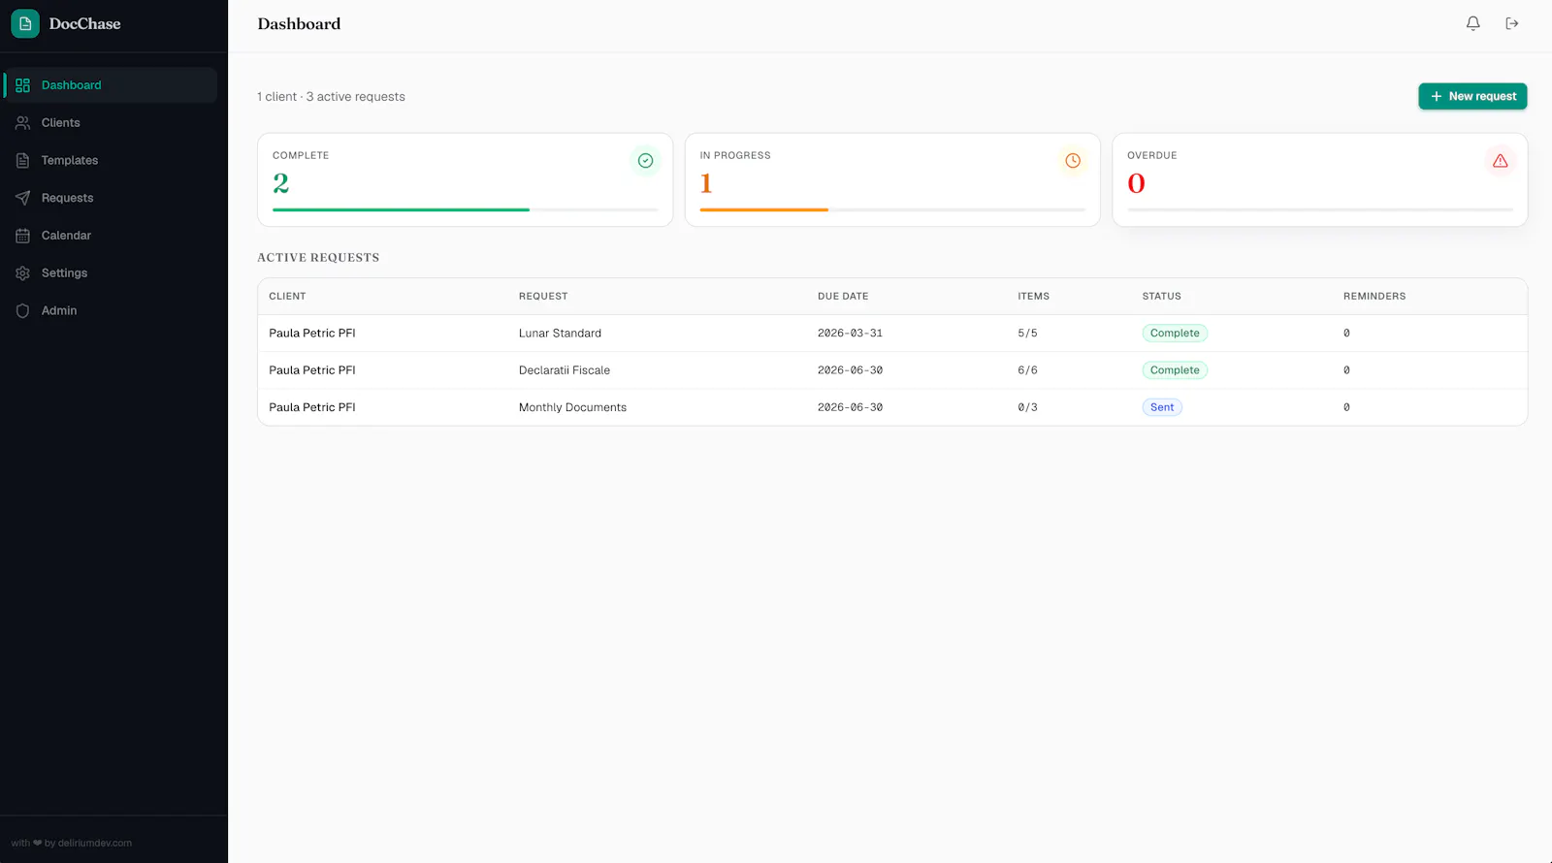Select the In Progress count 1
The image size is (1552, 863).
[x=706, y=183]
